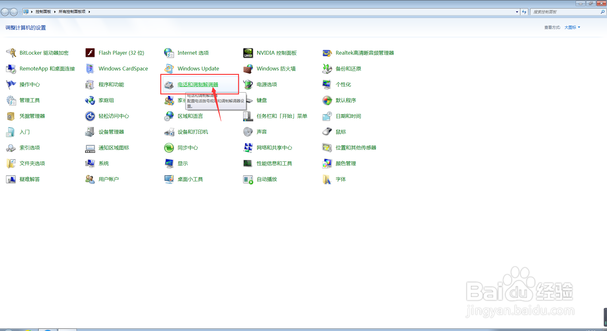Click the address bar refresh button
Image resolution: width=607 pixels, height=331 pixels.
point(524,12)
